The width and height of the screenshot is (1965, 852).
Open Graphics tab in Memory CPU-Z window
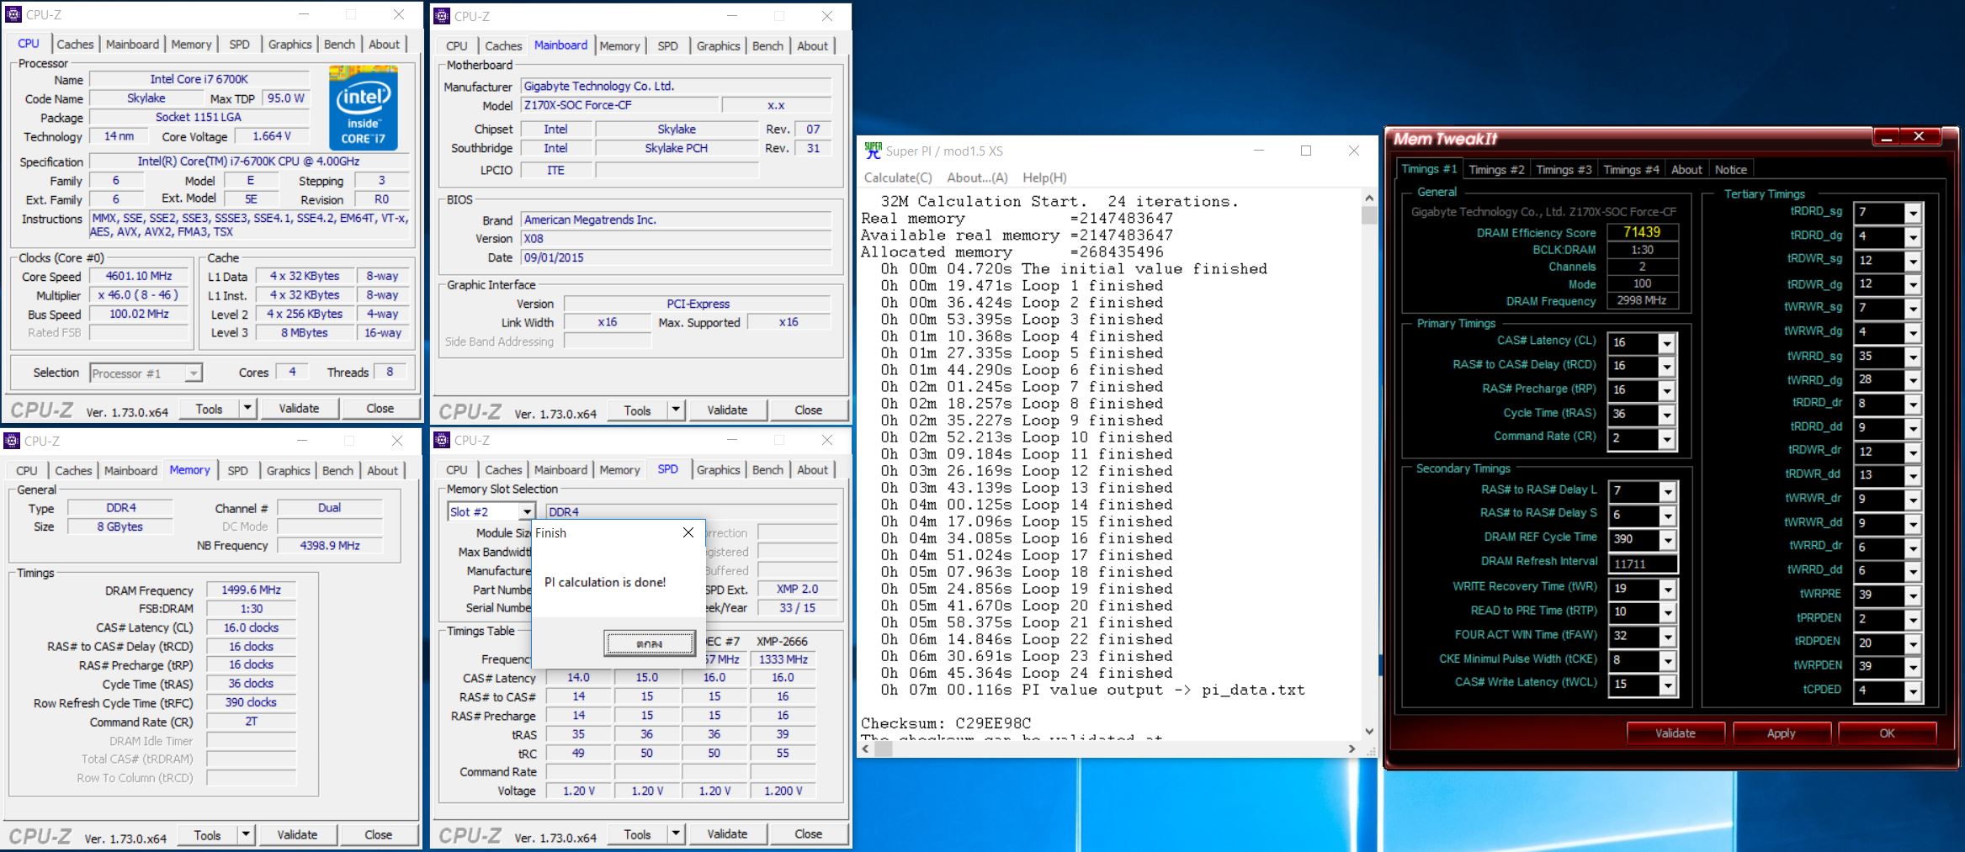[288, 470]
